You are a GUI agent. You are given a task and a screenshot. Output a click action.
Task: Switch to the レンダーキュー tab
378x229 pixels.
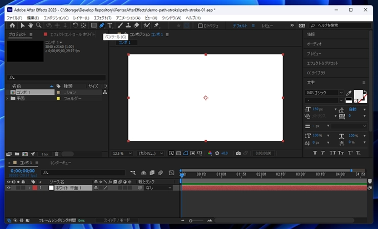point(61,162)
